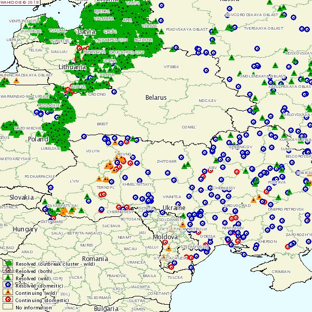This screenshot has width=312, height=312.
Task: Select the red circle markers below TERNOPL' label
Action: [102, 194]
